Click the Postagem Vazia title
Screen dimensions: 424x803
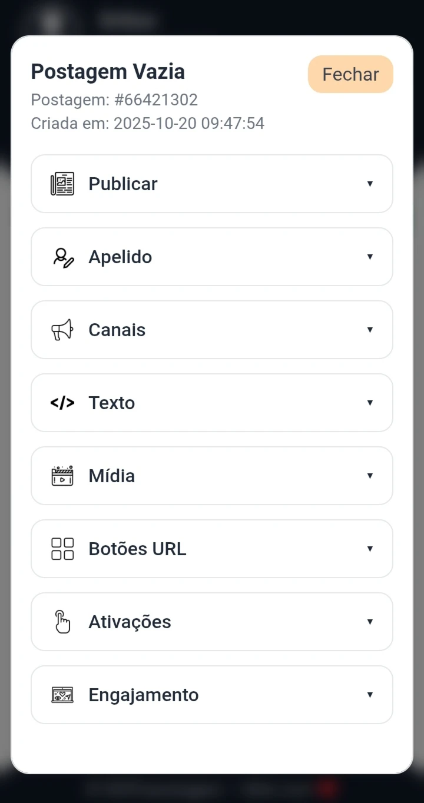pyautogui.click(x=108, y=72)
